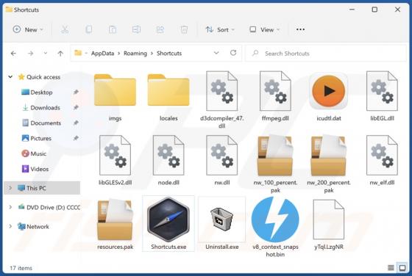Image resolution: width=412 pixels, height=276 pixels.
Task: Refresh the Shortcuts folder
Action: pos(233,53)
